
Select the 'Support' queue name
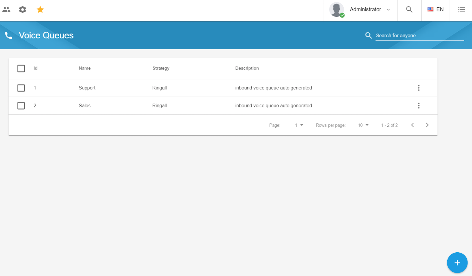(87, 88)
